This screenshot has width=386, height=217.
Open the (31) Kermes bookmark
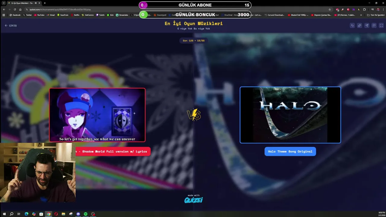tap(345, 15)
